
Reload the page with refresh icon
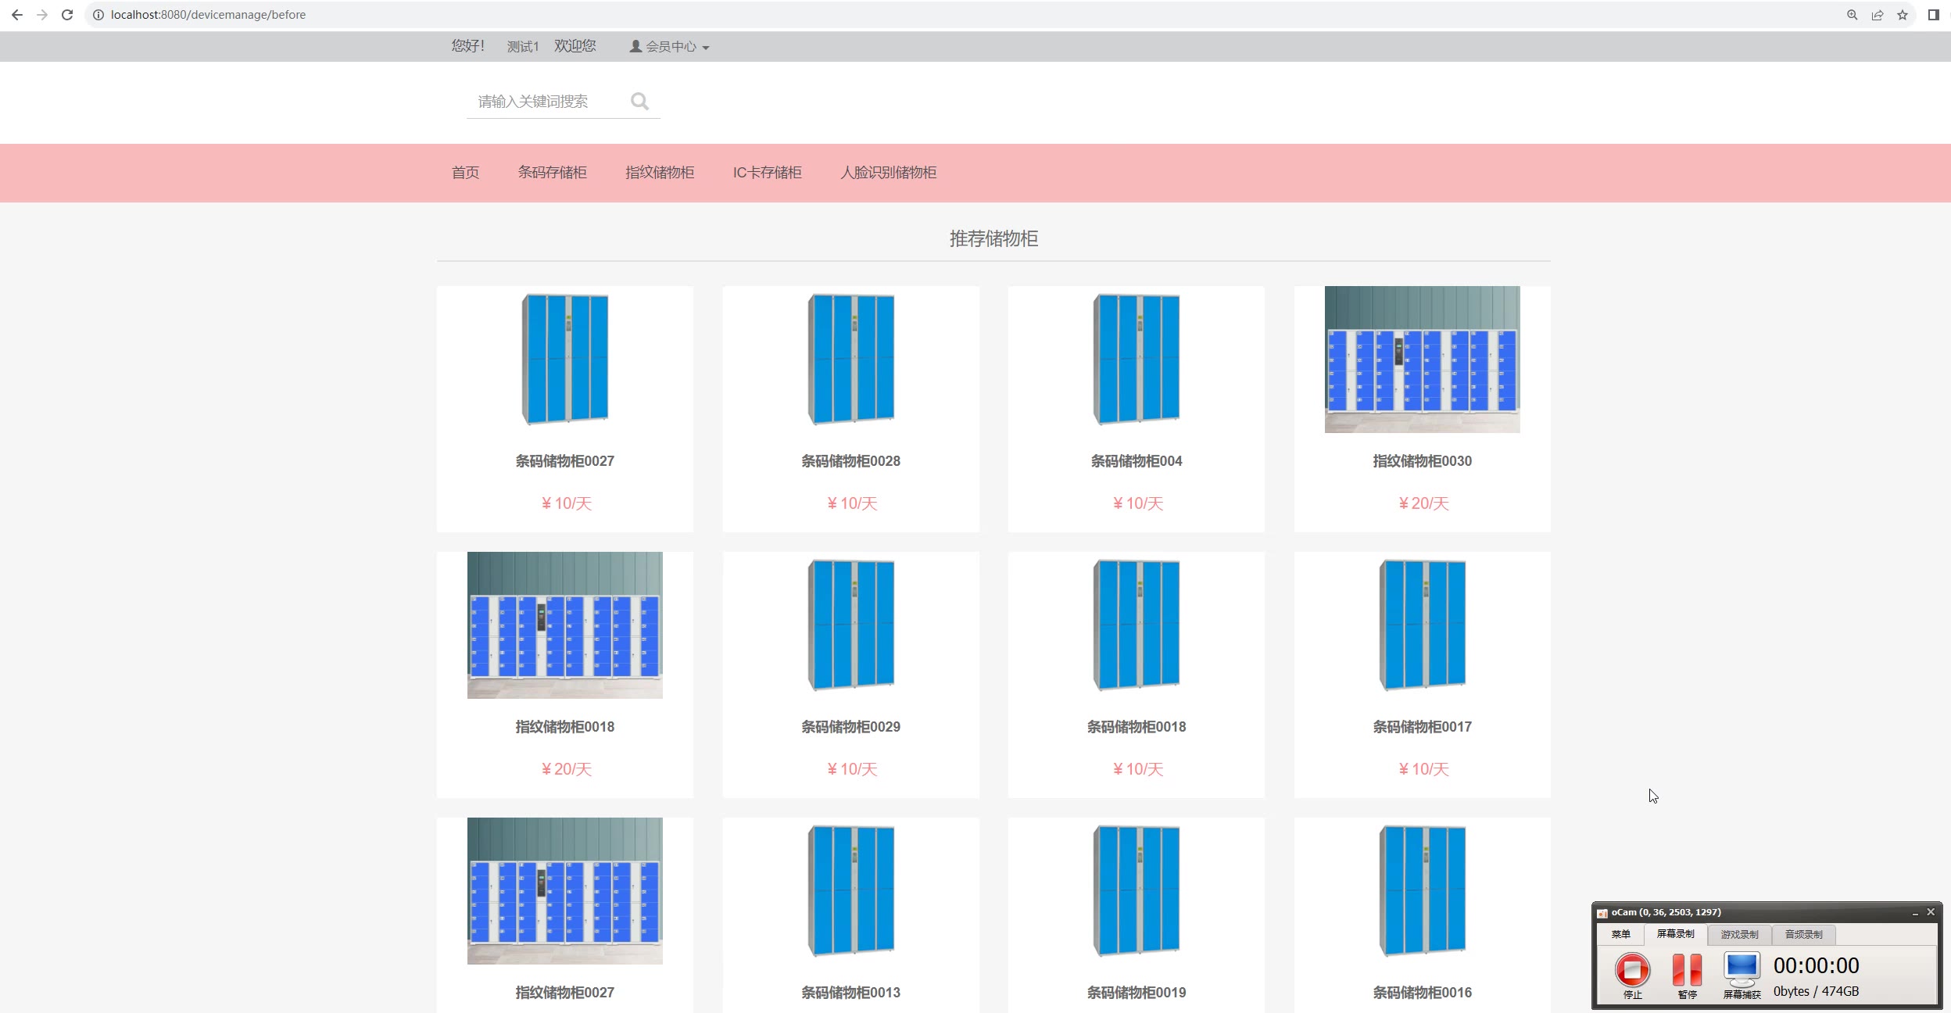[67, 15]
